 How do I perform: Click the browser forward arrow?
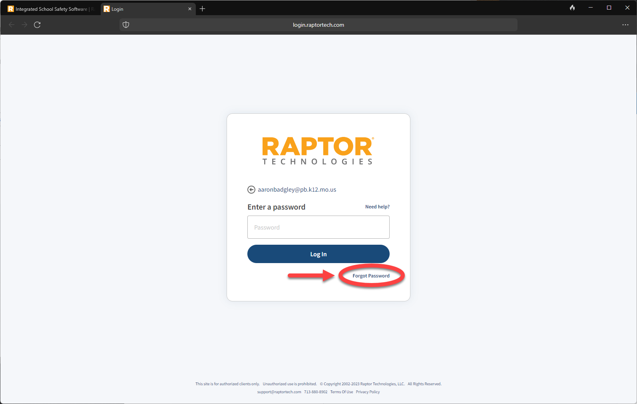pyautogui.click(x=24, y=25)
